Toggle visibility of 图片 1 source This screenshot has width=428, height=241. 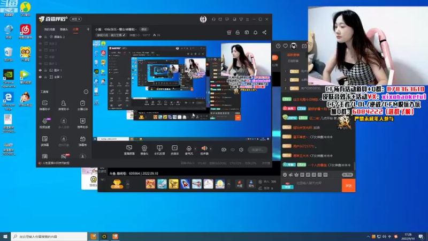tap(40, 70)
